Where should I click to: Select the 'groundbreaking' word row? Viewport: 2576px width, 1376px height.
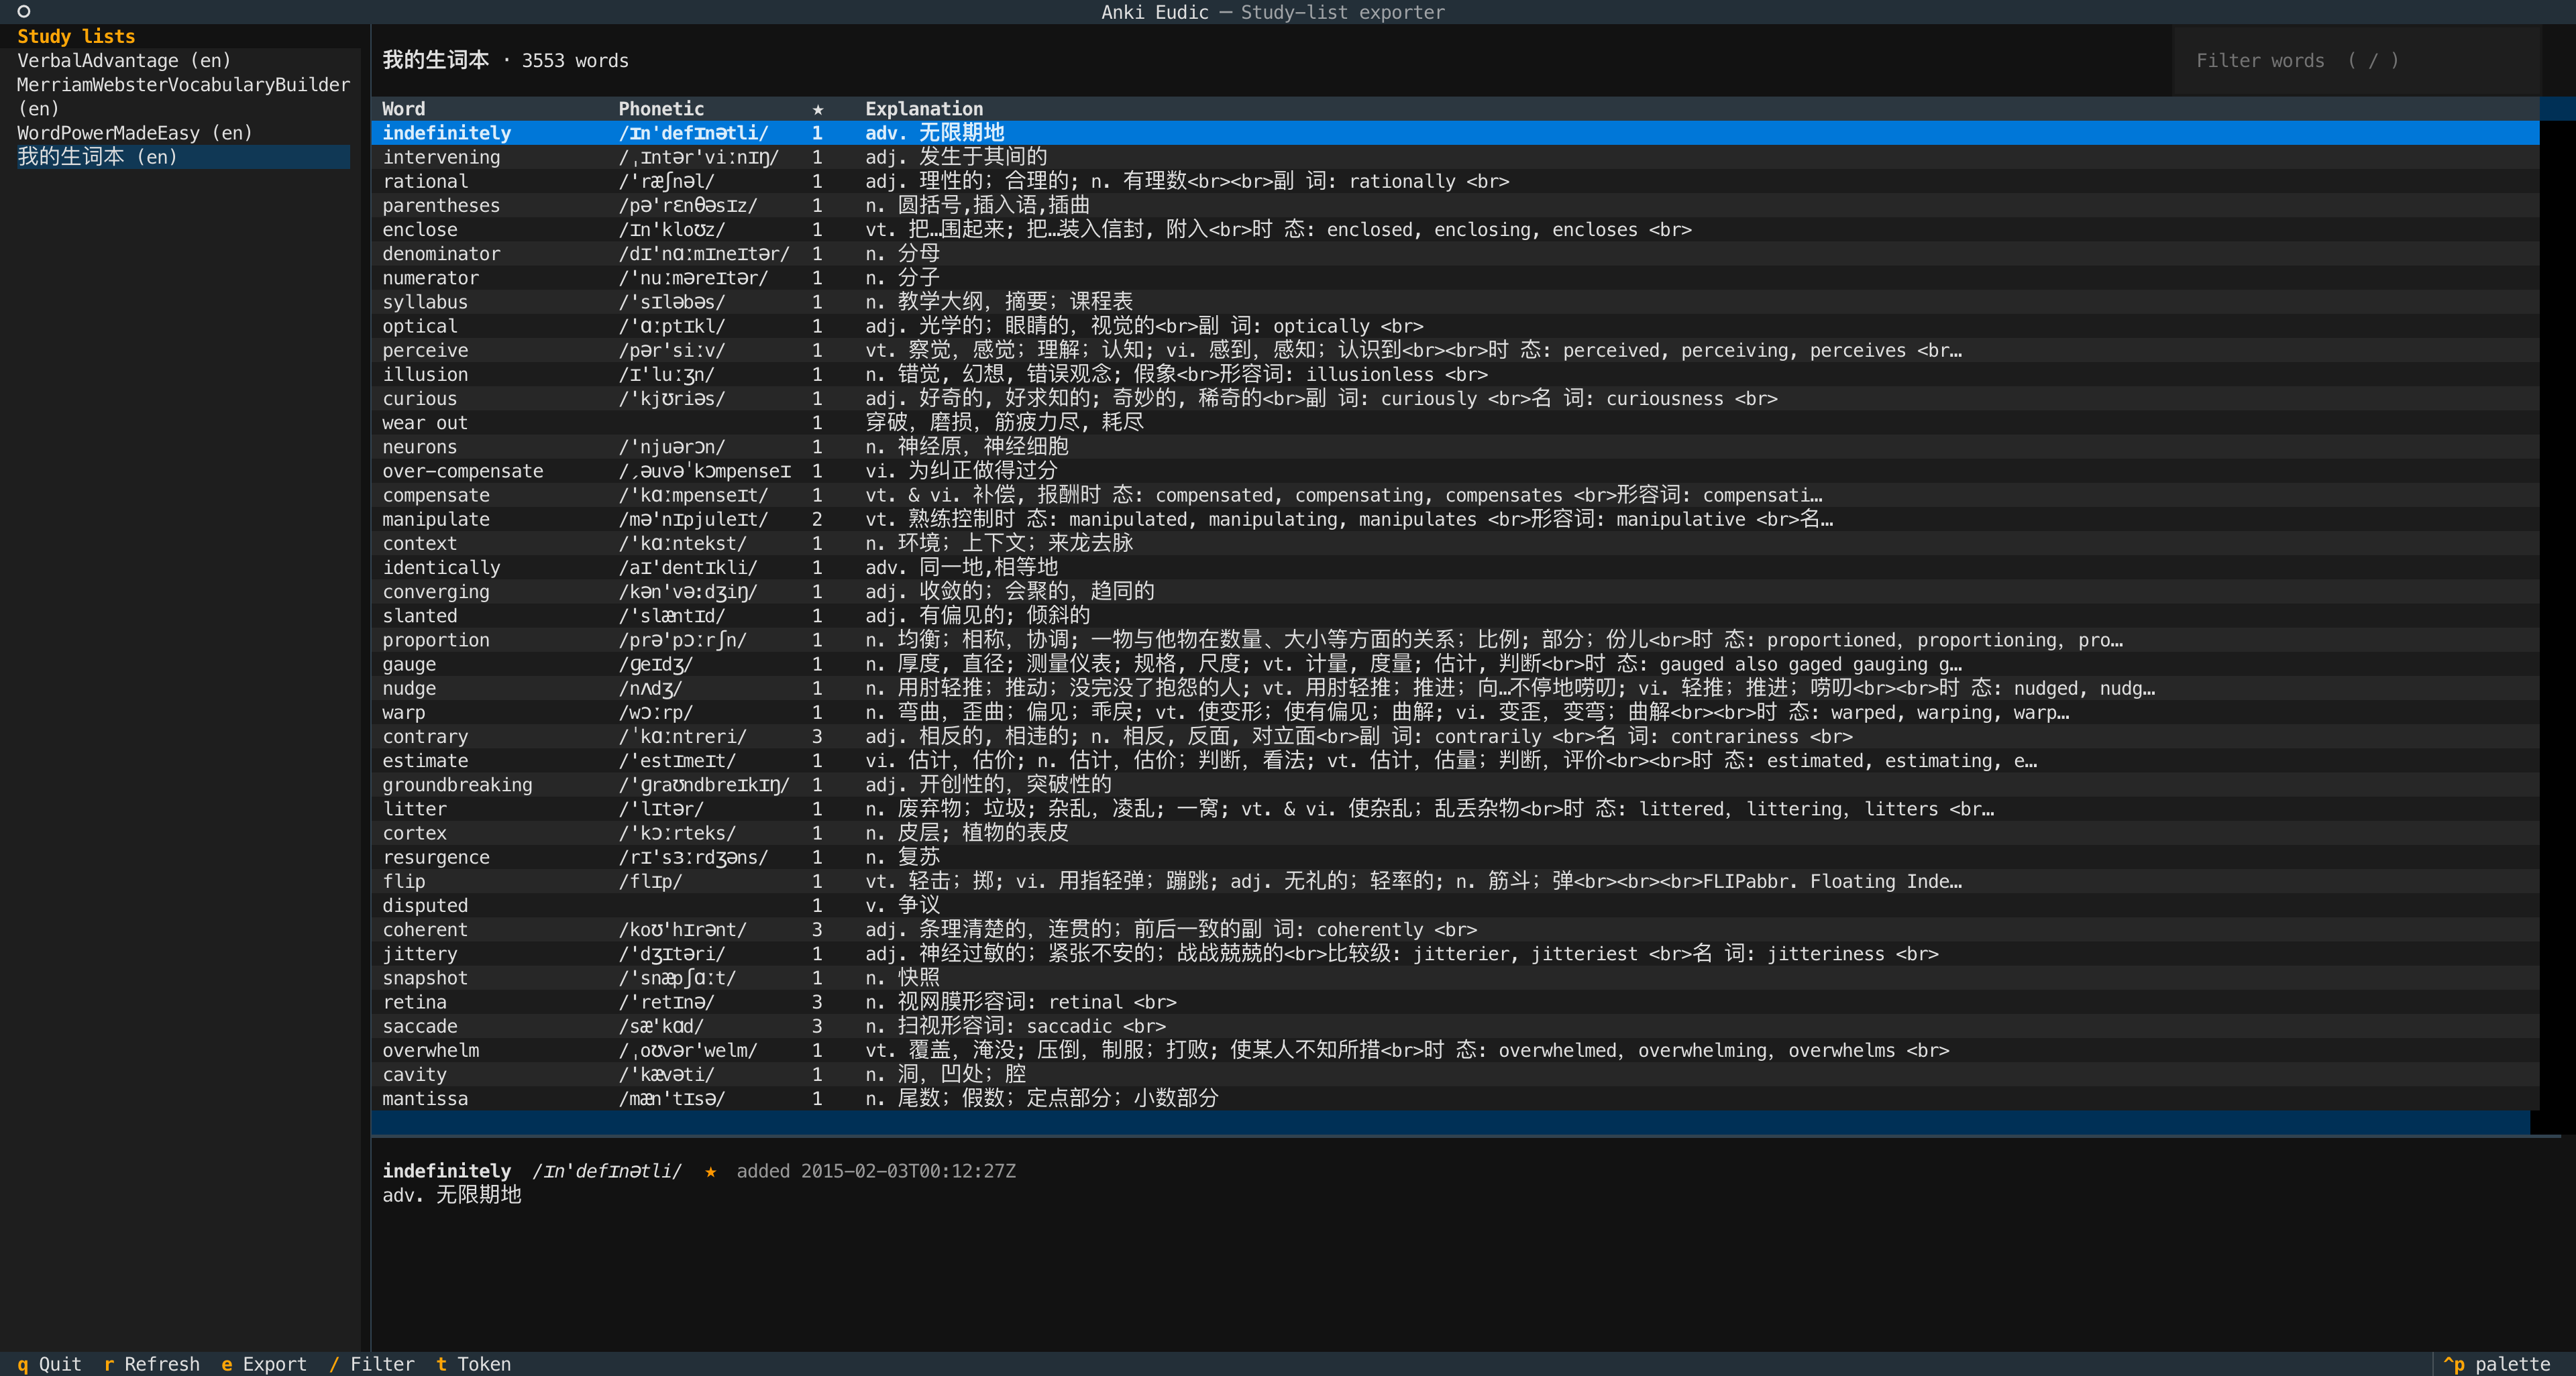pos(1455,785)
